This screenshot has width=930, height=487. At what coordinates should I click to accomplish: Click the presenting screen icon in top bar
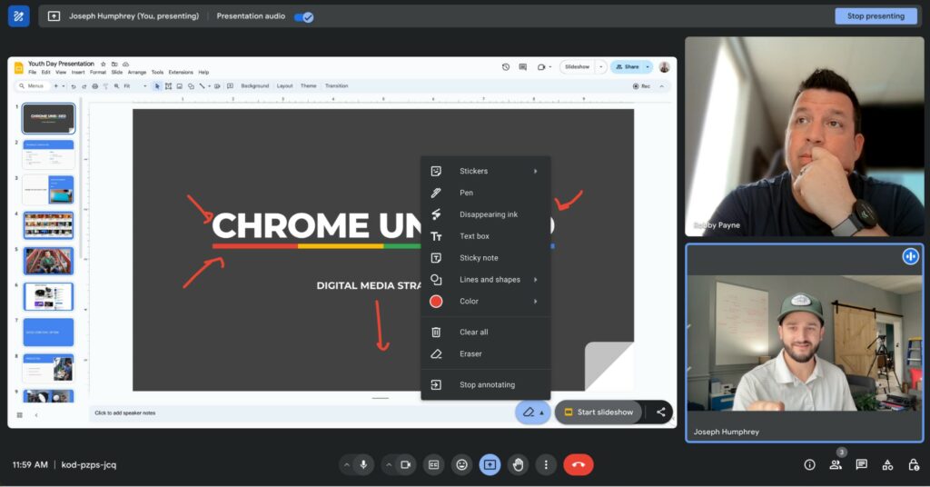pyautogui.click(x=54, y=16)
